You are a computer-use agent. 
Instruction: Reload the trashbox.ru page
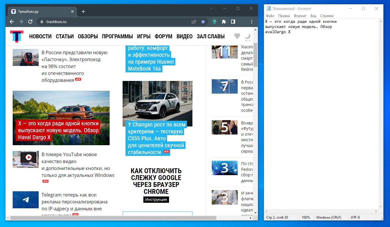(30, 22)
